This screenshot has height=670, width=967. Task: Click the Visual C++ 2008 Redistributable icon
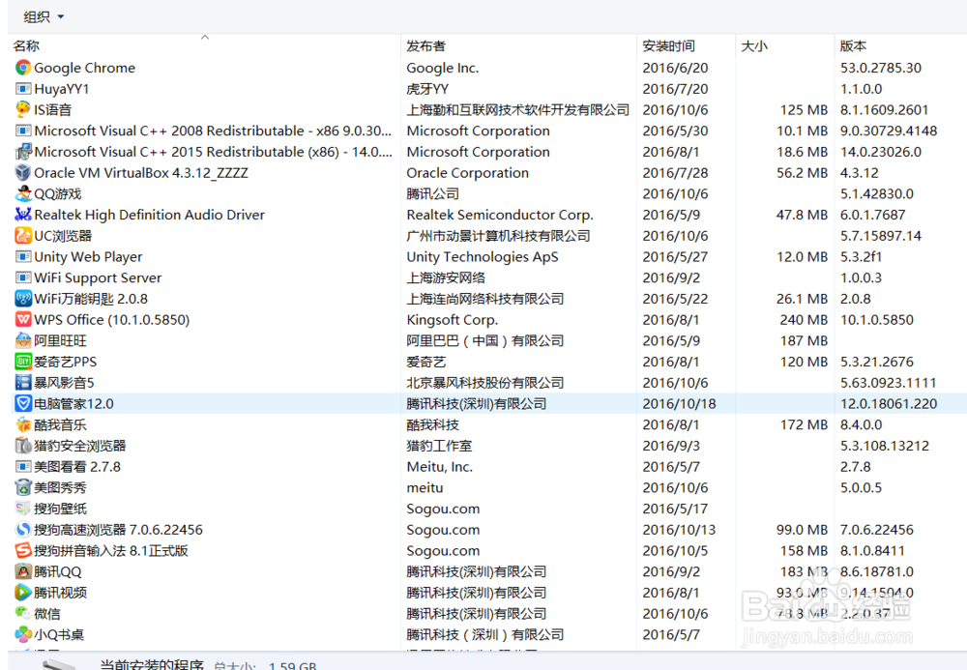(23, 131)
